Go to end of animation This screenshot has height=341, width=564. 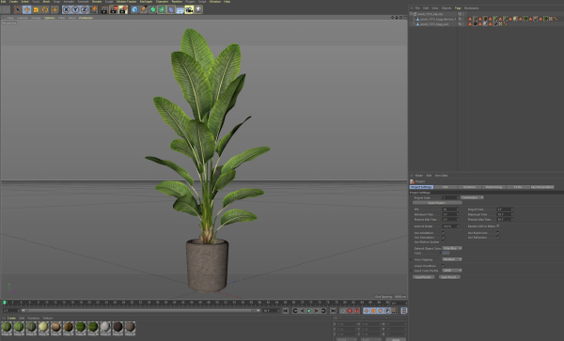333,311
